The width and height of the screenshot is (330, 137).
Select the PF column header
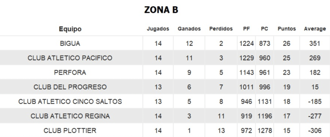[x=247, y=29]
